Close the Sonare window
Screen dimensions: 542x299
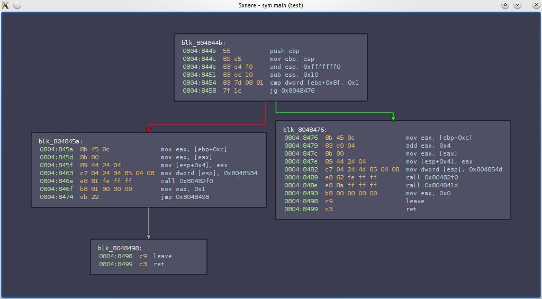click(x=536, y=5)
